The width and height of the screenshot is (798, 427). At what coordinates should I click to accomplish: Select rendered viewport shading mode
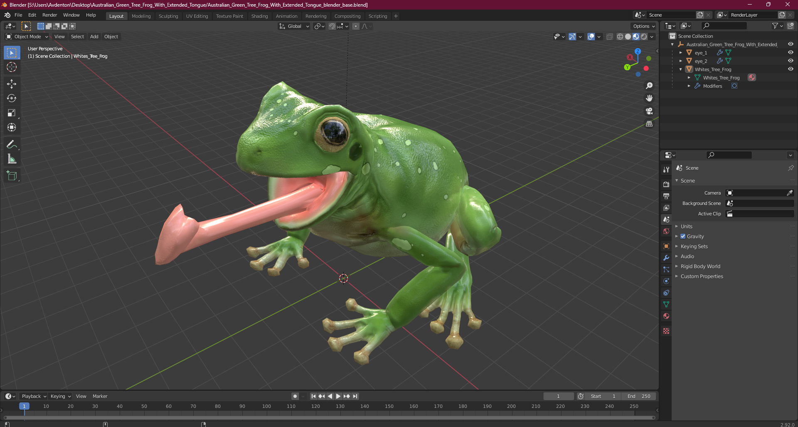(x=644, y=37)
